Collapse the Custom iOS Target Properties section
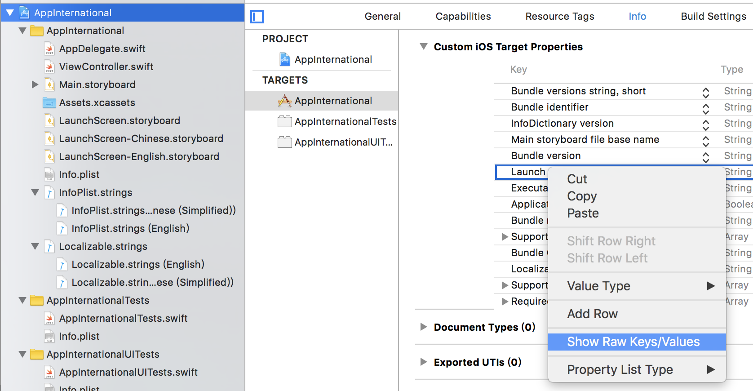Screen dimensions: 753x391 pos(423,46)
